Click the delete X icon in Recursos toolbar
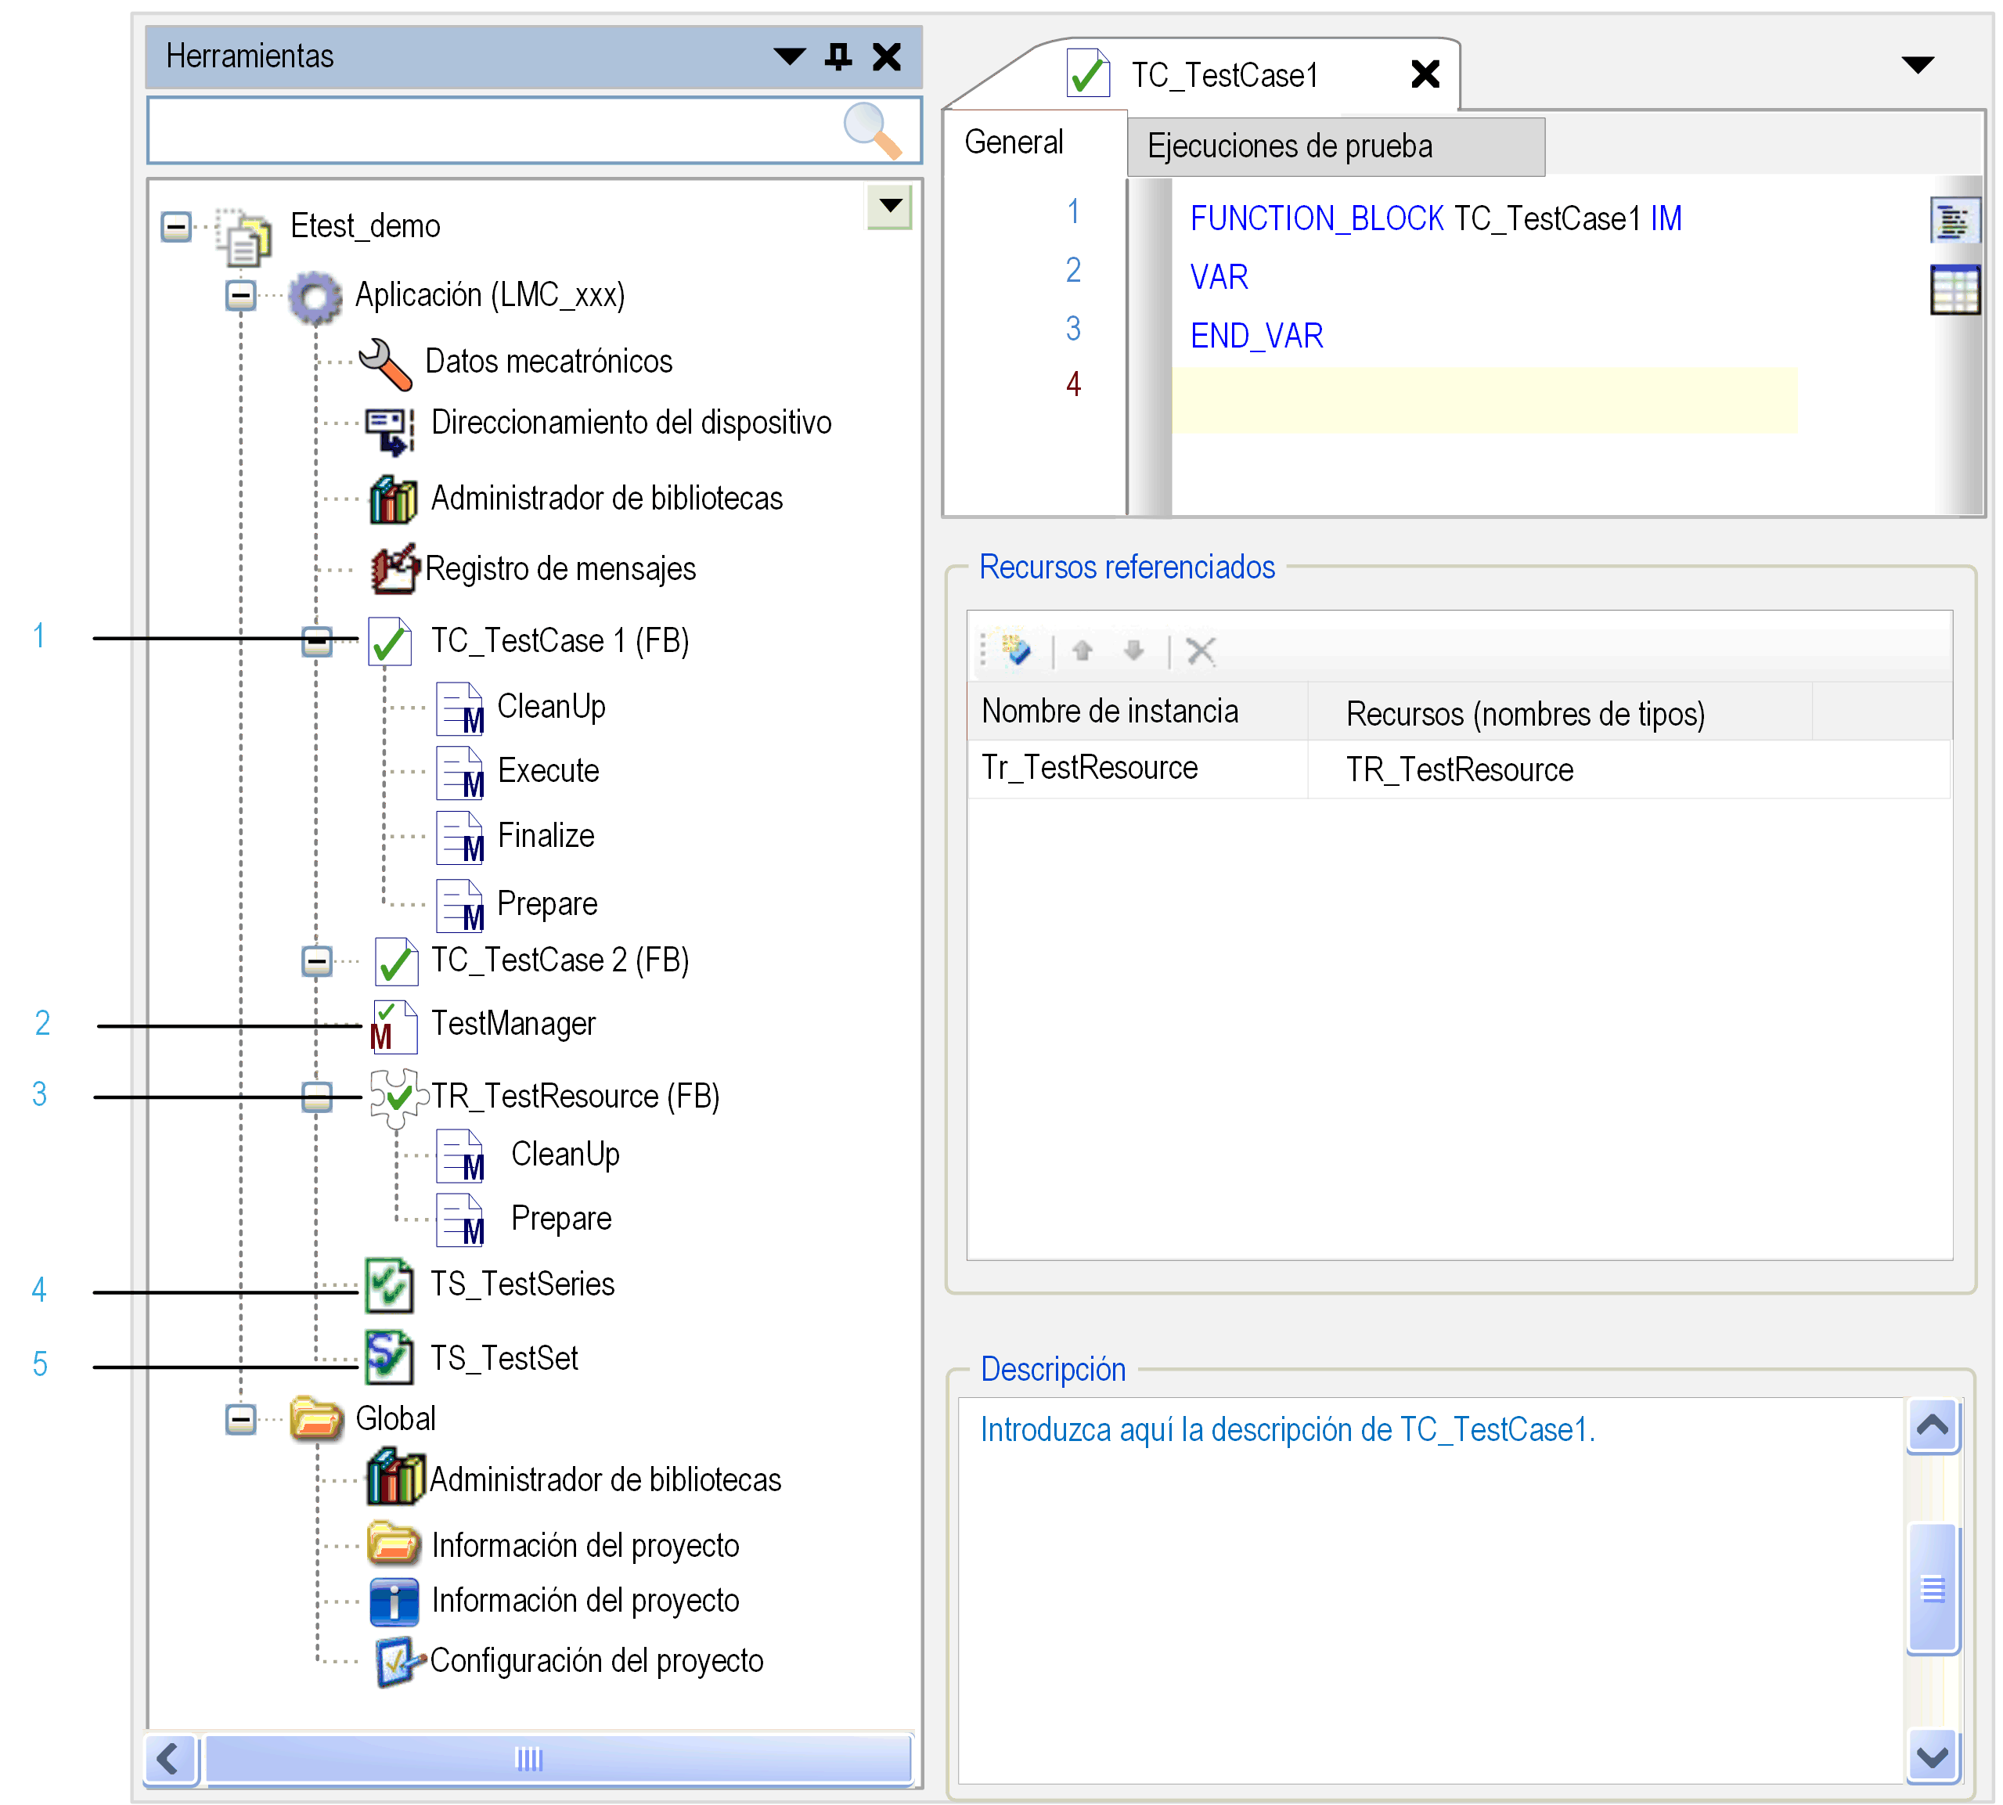This screenshot has width=2003, height=1805. point(1200,650)
